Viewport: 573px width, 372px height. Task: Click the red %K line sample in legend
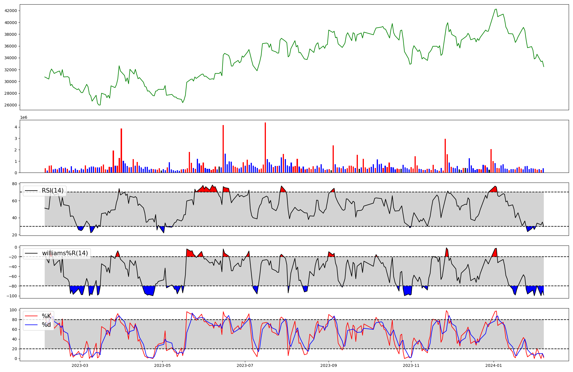(x=31, y=316)
